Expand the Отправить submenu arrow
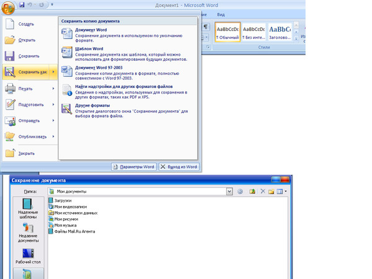The width and height of the screenshot is (372, 279). (53, 121)
